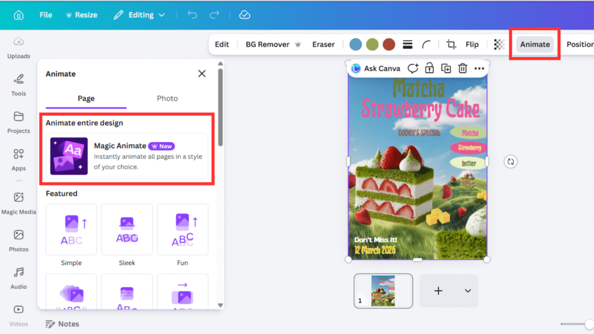Toggle the lock icon on floating toolbar
594x334 pixels.
click(430, 68)
